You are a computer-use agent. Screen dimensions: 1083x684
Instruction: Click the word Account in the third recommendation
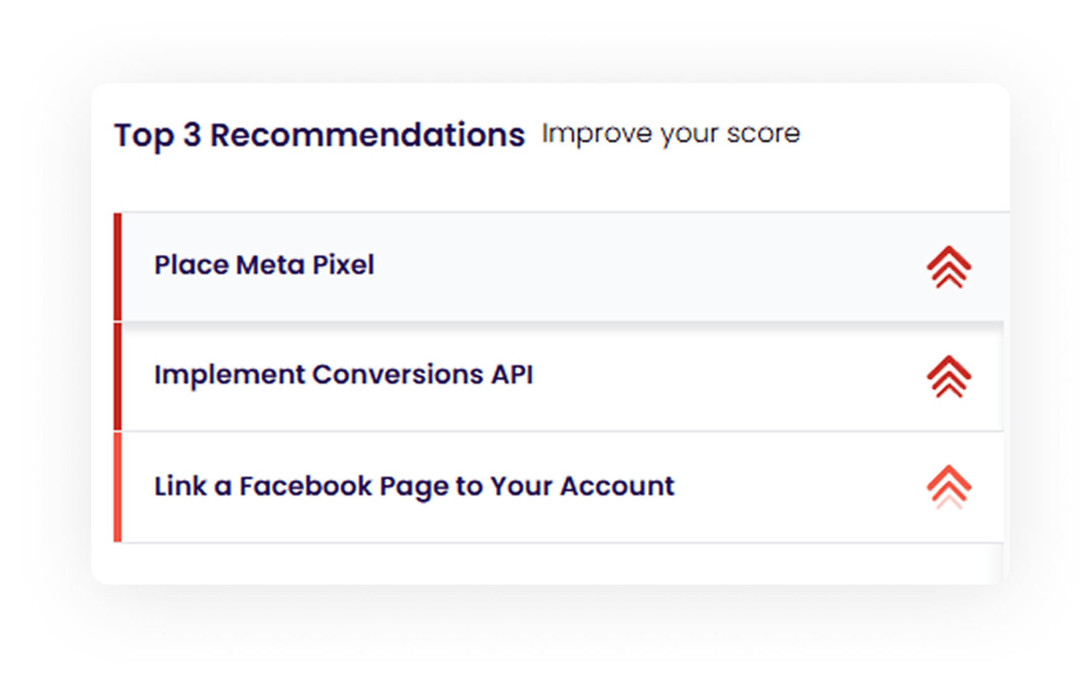click(617, 486)
